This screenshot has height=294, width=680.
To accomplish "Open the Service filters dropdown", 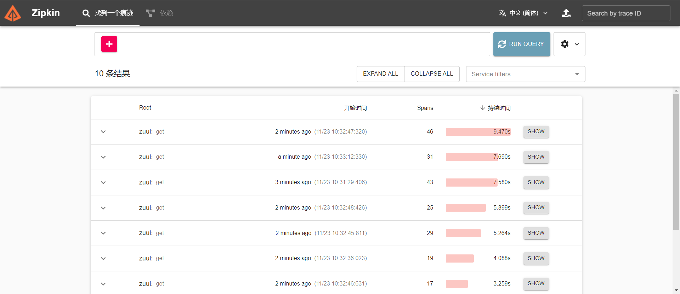I will 526,74.
